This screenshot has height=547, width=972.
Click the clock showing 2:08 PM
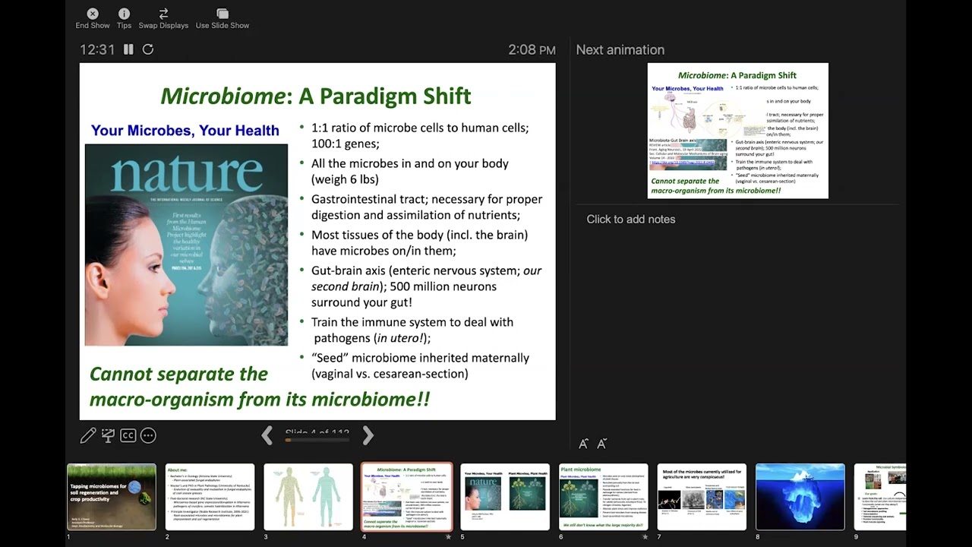point(532,50)
